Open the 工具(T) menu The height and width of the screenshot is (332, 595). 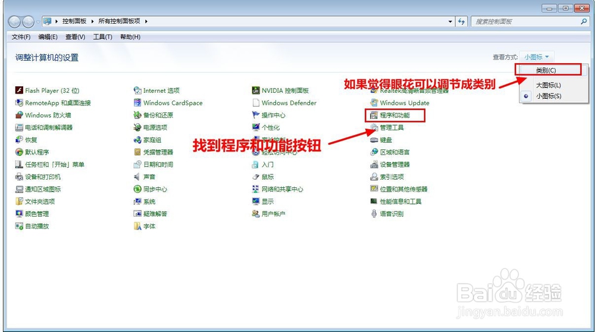tap(102, 37)
